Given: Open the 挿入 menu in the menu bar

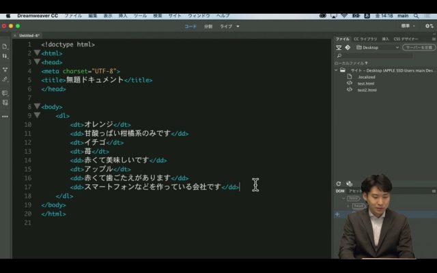Looking at the screenshot, I should [123, 16].
